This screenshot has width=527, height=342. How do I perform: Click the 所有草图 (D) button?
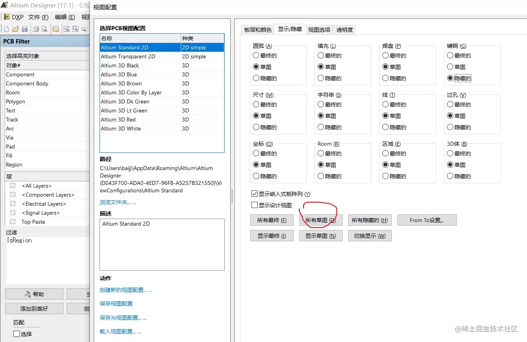321,220
